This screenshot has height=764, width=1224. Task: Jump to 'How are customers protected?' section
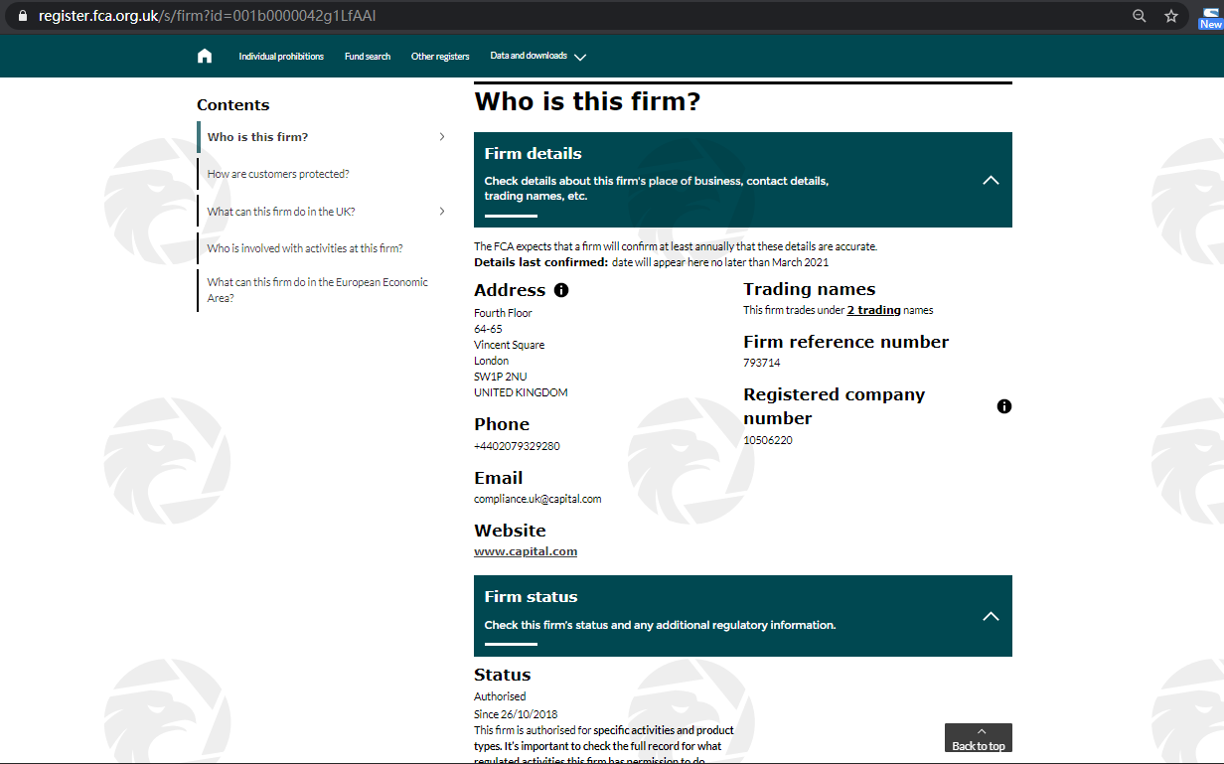[x=278, y=174]
